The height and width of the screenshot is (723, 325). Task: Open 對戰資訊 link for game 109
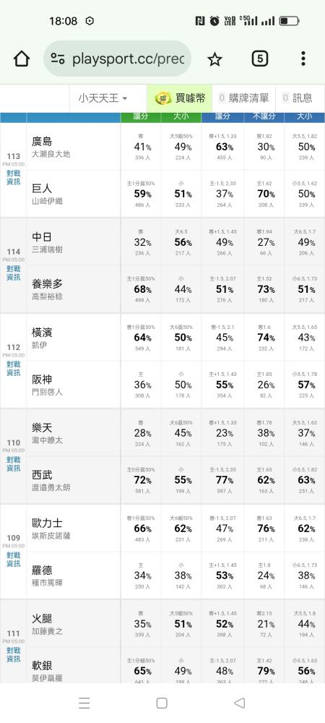(x=13, y=560)
